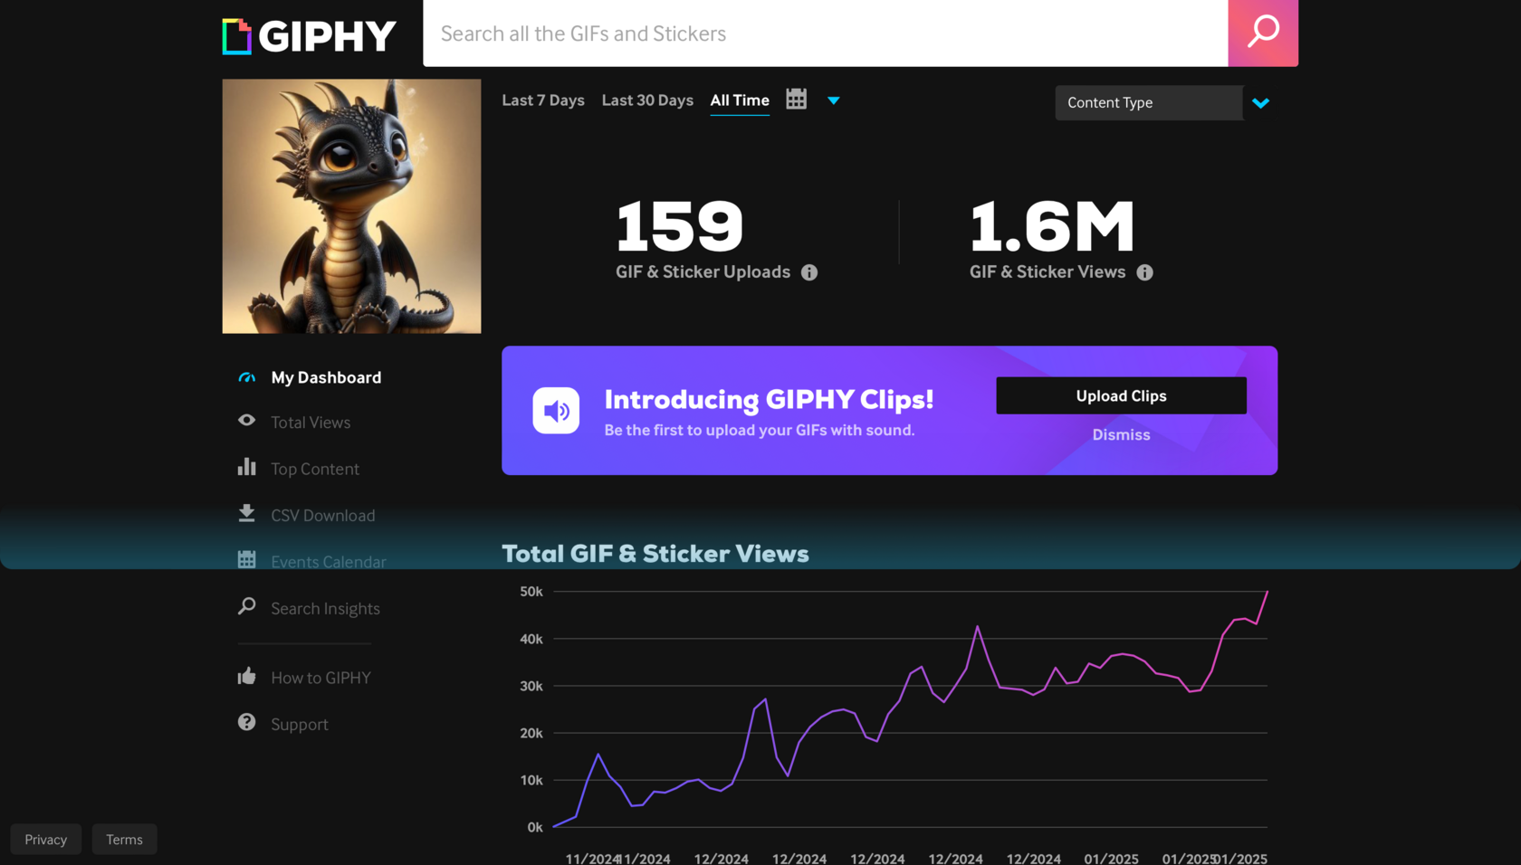Open the Privacy link
Screen dimensions: 1521x865
(46, 840)
